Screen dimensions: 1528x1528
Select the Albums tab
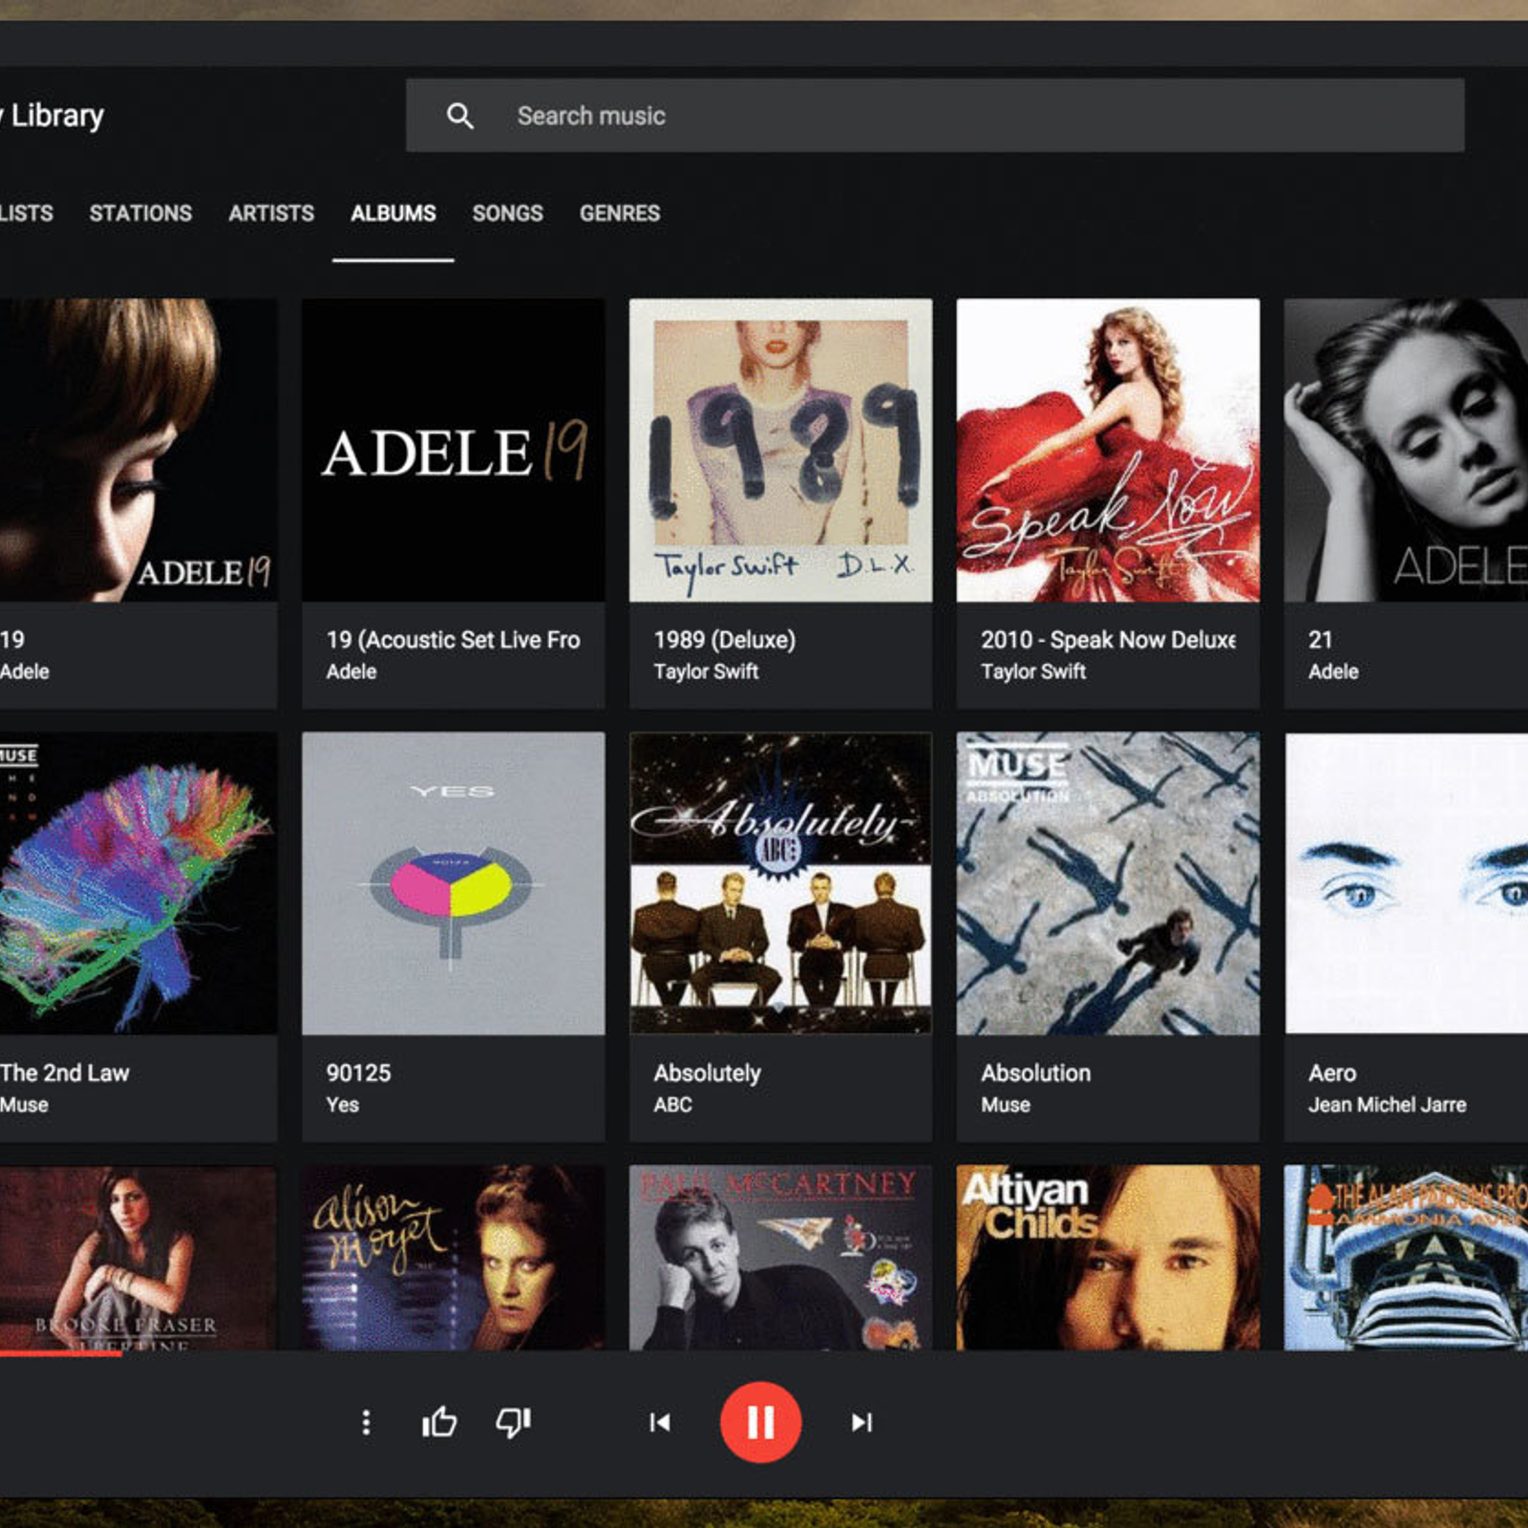tap(393, 213)
